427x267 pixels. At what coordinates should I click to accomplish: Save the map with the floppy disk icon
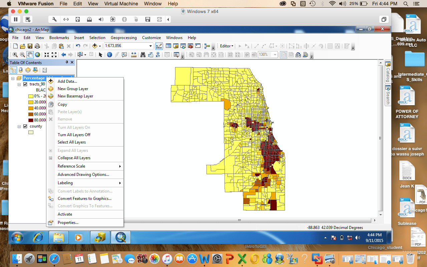[x=30, y=46]
